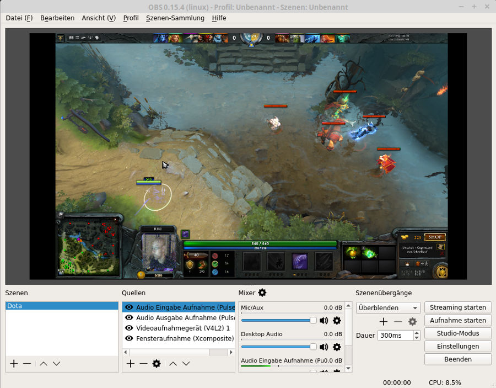Open the Profil menu
496x388 pixels.
point(131,18)
